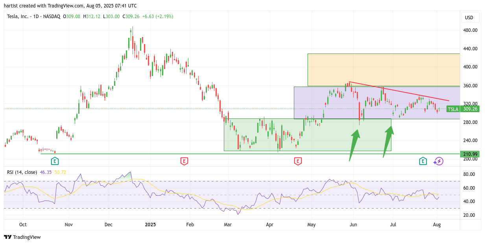Select the close value C309.26

click(x=131, y=17)
